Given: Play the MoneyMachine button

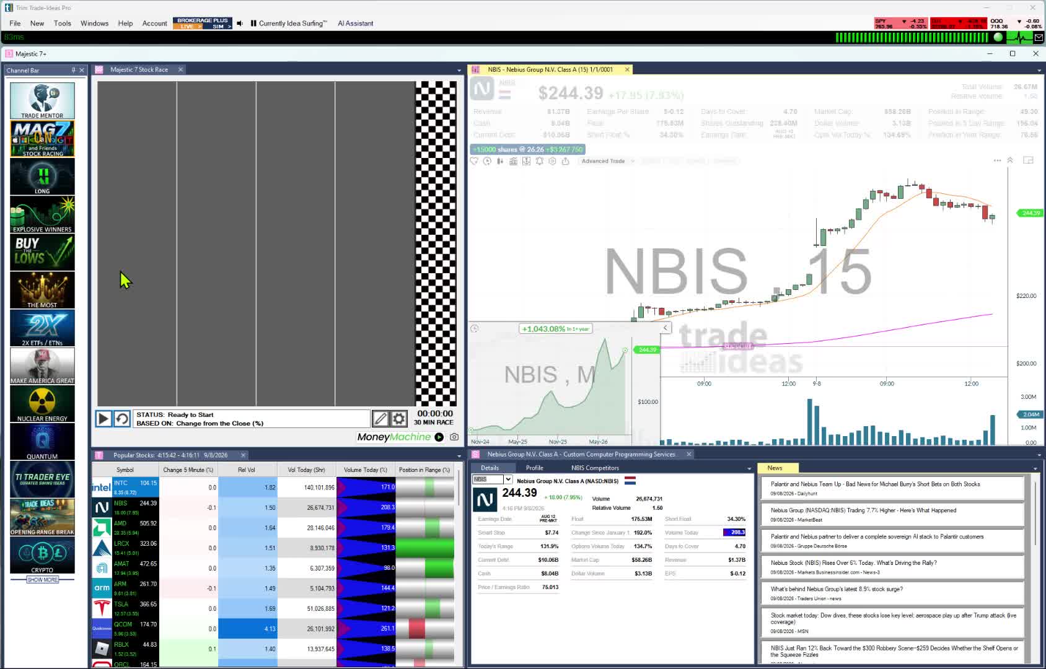Looking at the screenshot, I should point(439,437).
